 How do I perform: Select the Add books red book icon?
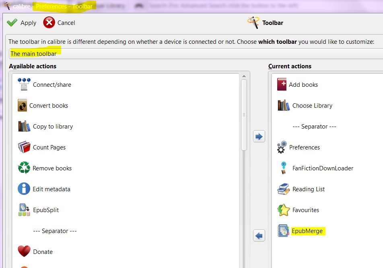coord(282,84)
